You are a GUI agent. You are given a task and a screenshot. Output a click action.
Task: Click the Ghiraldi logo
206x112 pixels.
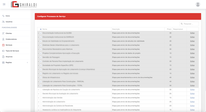point(24,4)
